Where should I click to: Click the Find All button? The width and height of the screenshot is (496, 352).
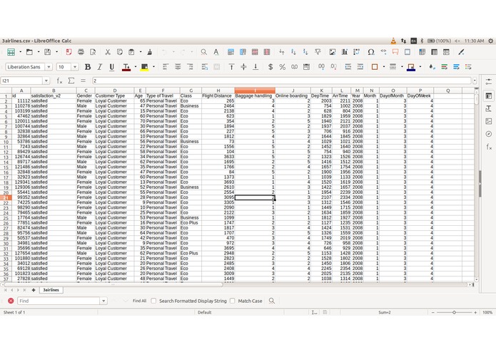pos(139,301)
